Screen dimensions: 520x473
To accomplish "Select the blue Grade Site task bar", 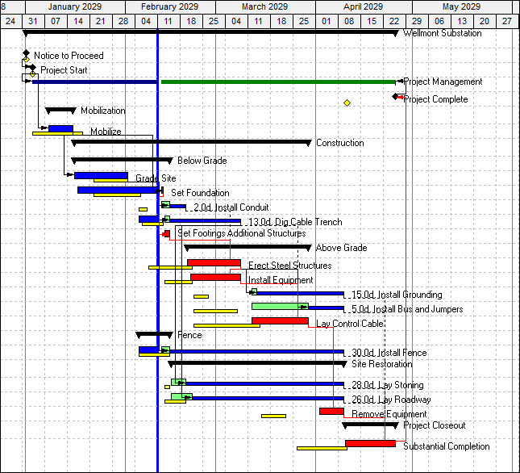I will pyautogui.click(x=101, y=175).
